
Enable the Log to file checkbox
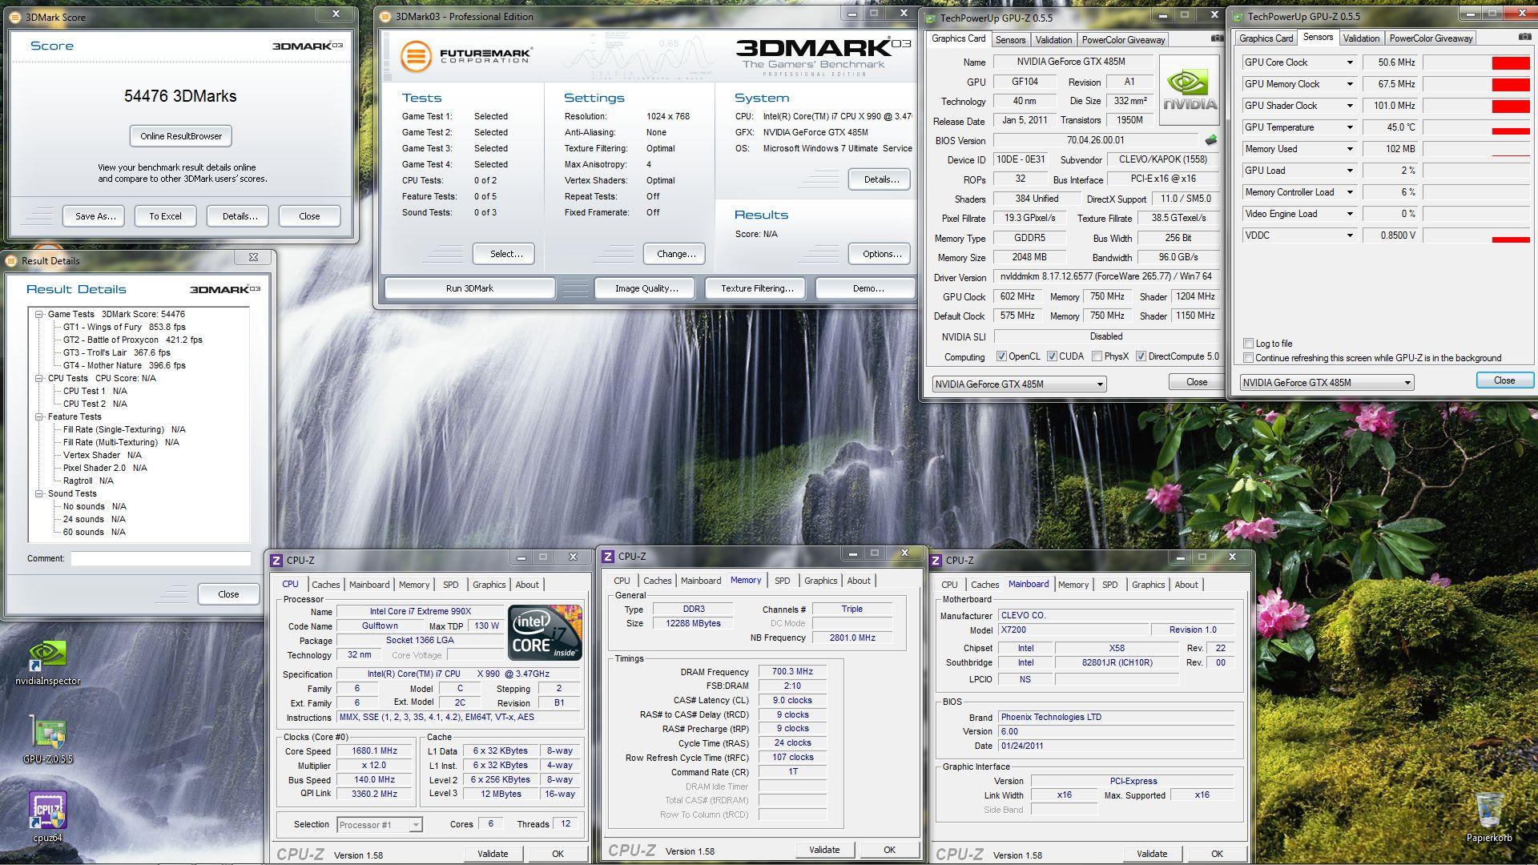point(1248,344)
